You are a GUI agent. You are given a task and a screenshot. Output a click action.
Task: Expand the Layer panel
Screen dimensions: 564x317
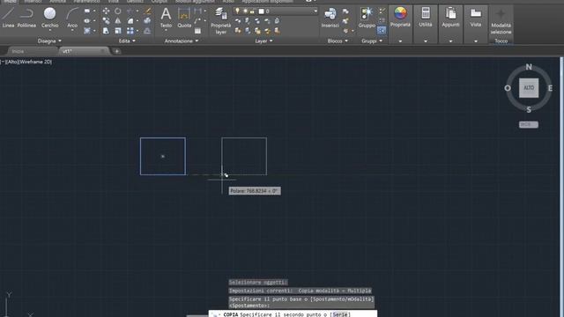[263, 41]
